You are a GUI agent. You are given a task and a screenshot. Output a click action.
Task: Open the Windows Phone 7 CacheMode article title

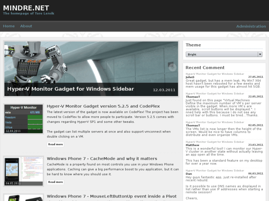coord(102,159)
